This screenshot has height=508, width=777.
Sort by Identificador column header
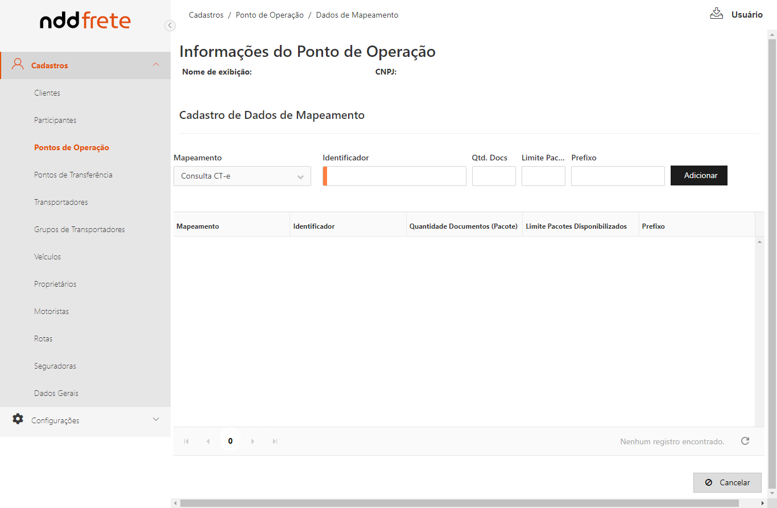point(314,226)
